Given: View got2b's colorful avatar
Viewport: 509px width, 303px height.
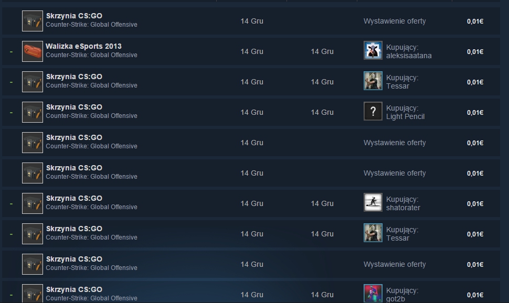Looking at the screenshot, I should [x=373, y=293].
